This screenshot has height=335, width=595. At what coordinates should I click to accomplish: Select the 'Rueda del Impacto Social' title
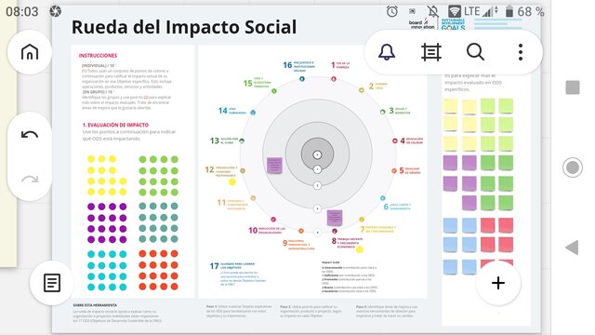pos(184,27)
